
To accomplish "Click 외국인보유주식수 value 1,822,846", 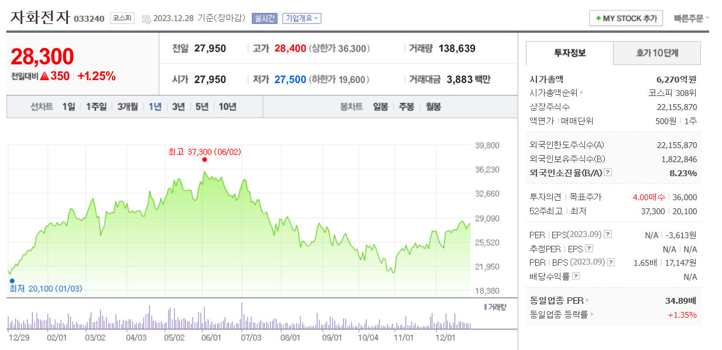I will click(679, 159).
